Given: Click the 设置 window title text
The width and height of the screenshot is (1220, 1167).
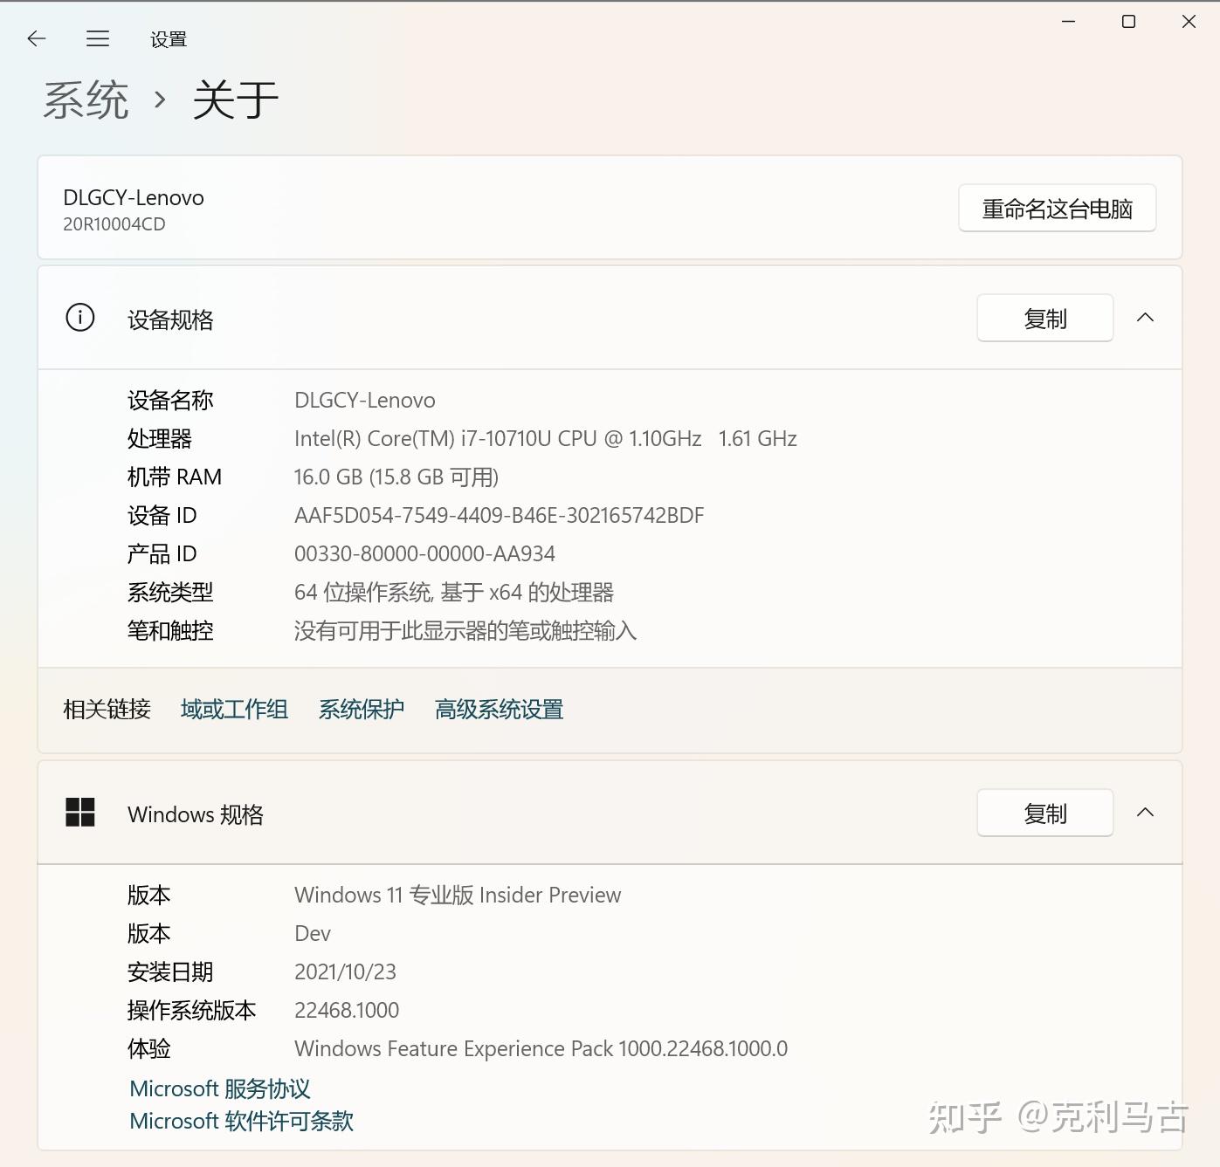Looking at the screenshot, I should (169, 39).
